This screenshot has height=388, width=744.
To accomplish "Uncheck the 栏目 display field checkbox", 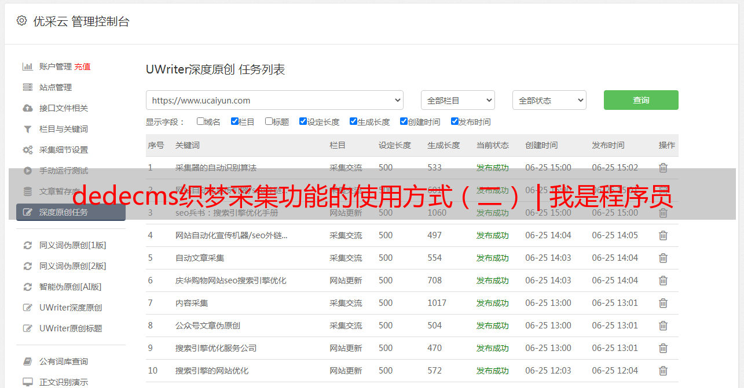I will tap(234, 121).
